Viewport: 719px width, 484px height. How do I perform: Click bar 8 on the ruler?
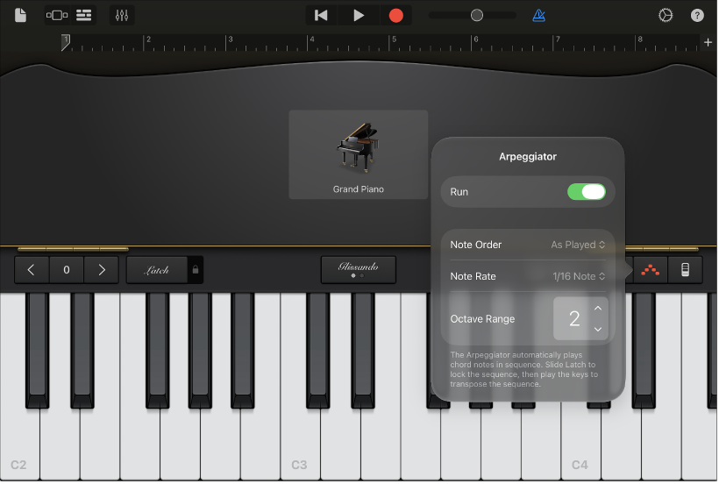(640, 39)
